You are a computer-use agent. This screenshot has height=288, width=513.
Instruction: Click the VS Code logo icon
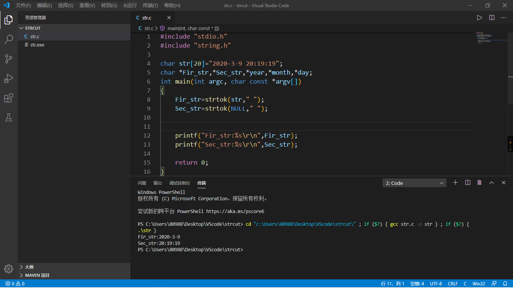(6, 5)
